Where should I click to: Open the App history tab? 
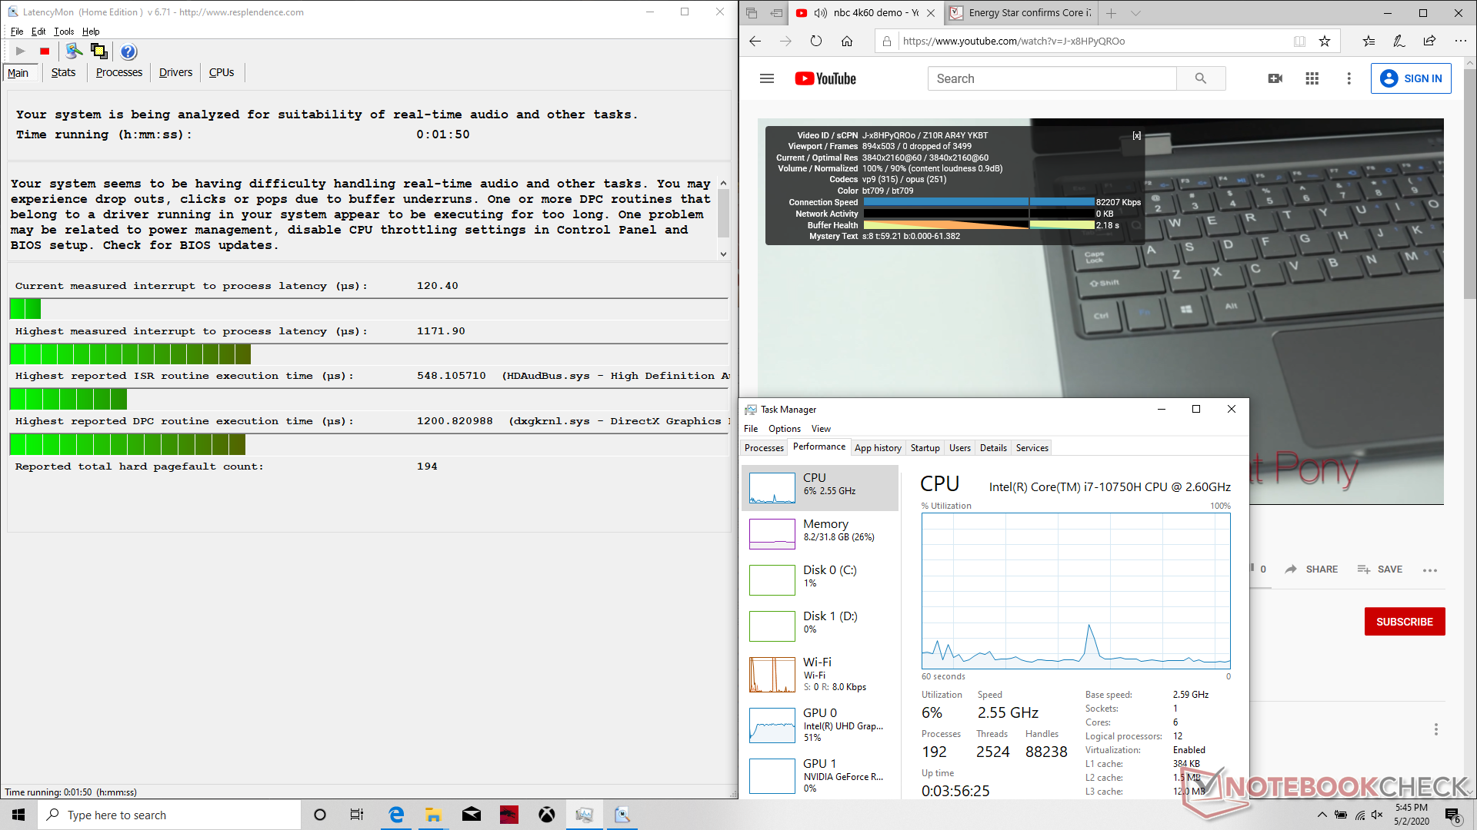(878, 448)
